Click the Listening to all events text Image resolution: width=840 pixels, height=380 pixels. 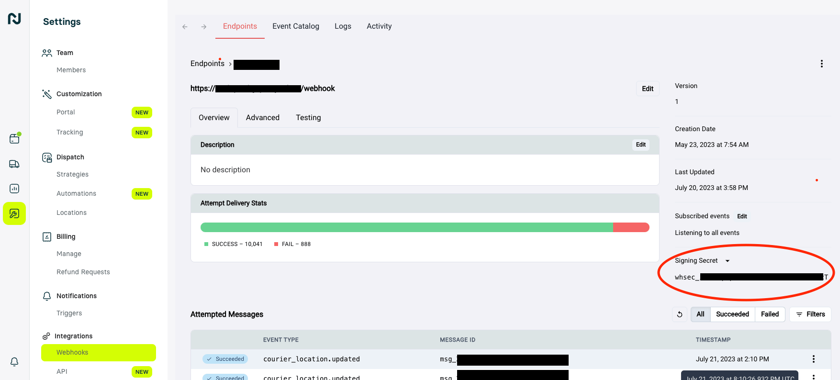coord(707,233)
